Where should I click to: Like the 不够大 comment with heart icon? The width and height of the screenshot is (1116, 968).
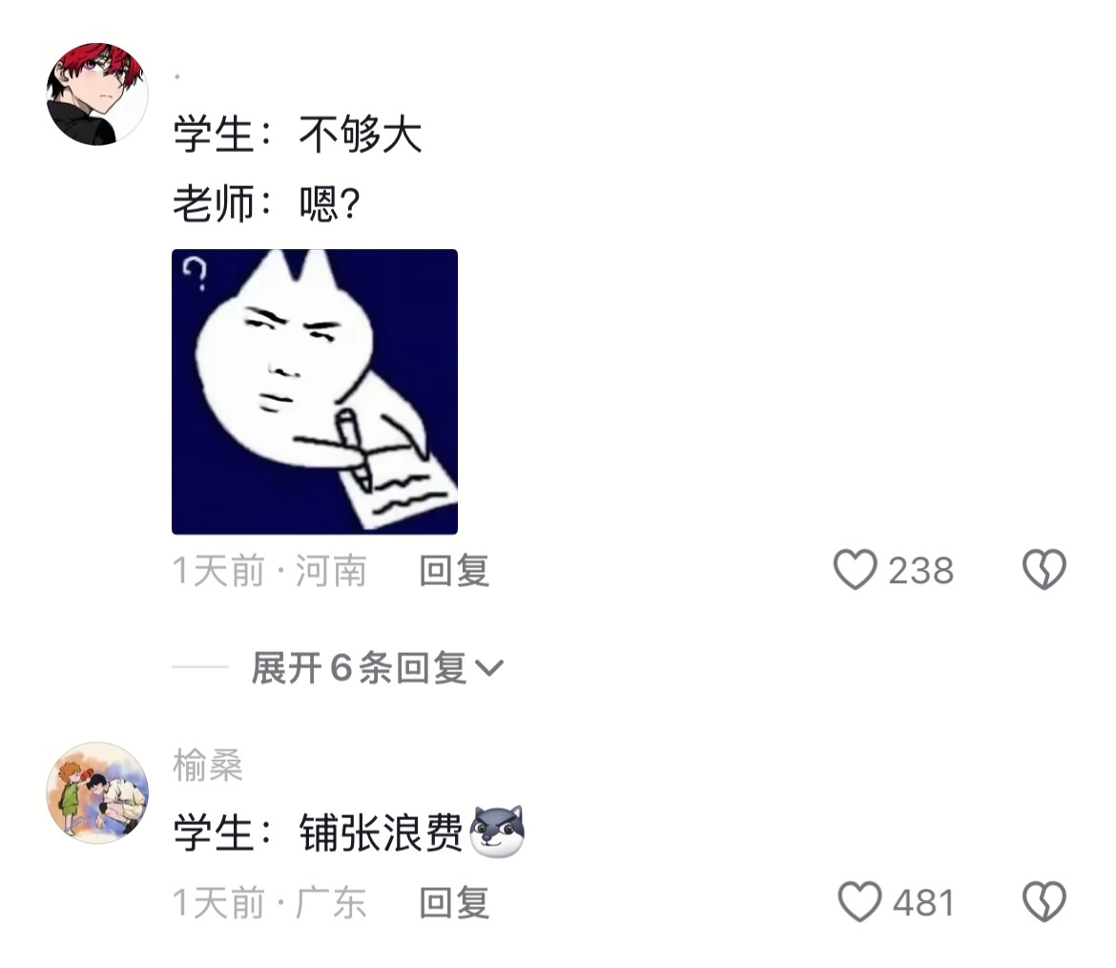point(855,570)
